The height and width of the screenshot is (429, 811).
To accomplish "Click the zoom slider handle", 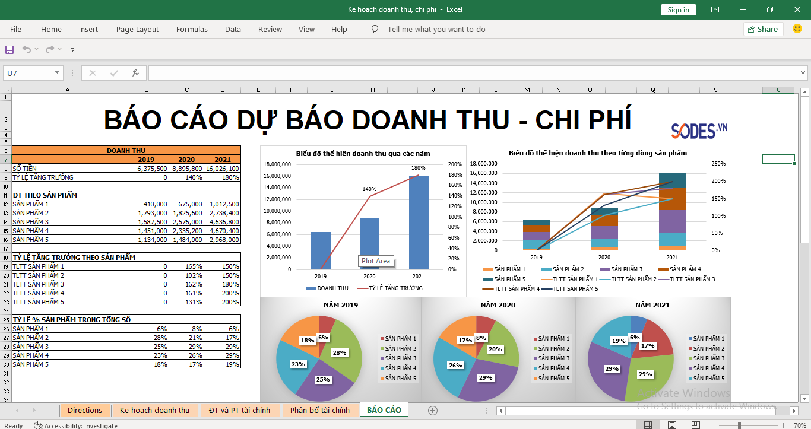I will [x=739, y=425].
